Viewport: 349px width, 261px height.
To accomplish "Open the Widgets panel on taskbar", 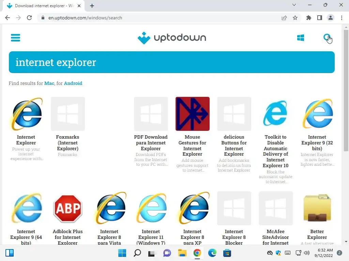I will pyautogui.click(x=10, y=253).
